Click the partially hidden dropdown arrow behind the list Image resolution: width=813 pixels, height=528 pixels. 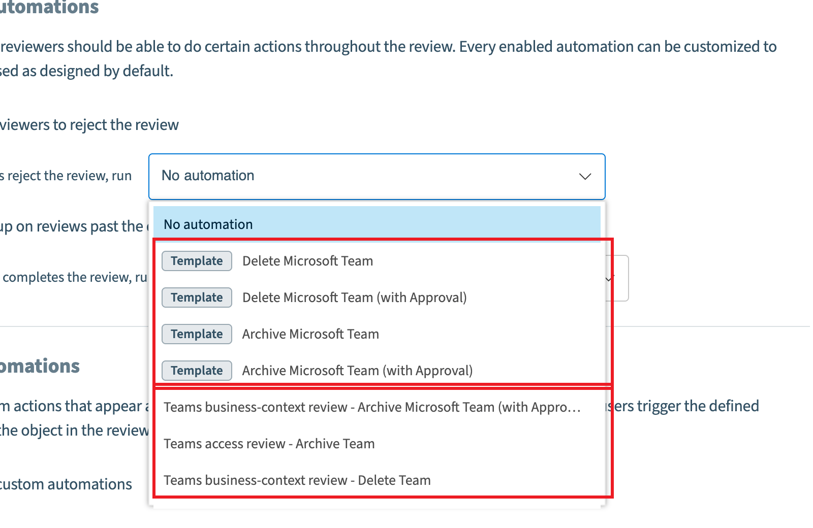pyautogui.click(x=610, y=279)
